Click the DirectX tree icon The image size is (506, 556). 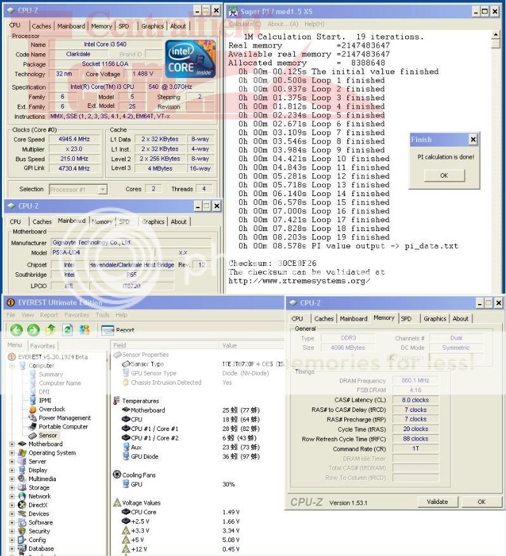(x=22, y=505)
